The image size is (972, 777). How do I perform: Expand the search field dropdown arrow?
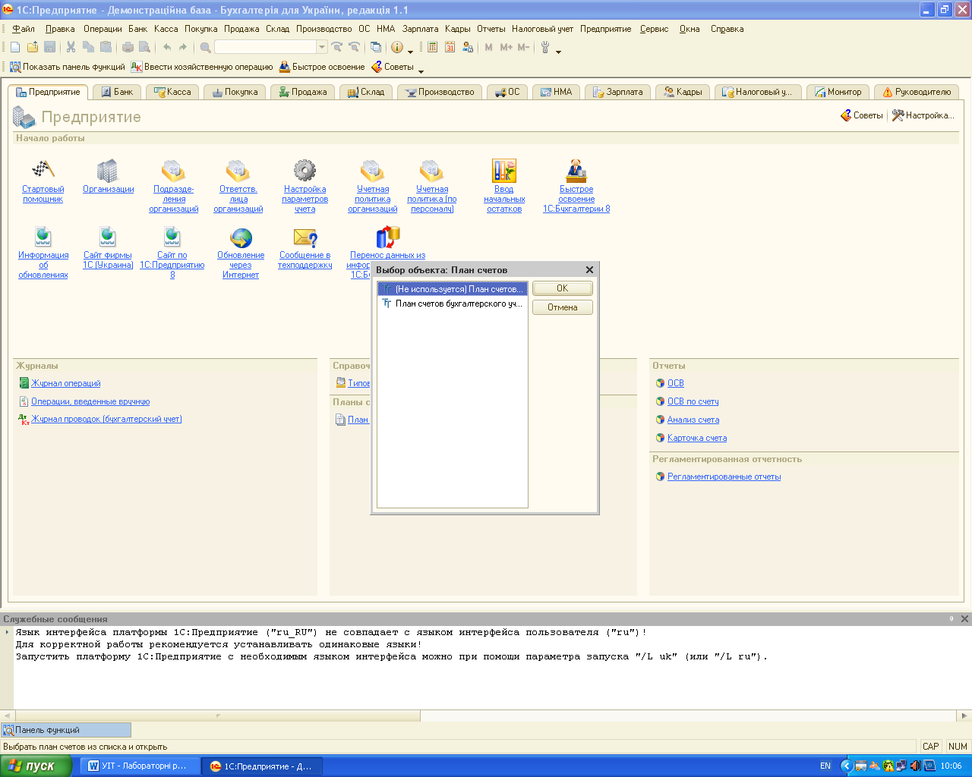pos(322,47)
